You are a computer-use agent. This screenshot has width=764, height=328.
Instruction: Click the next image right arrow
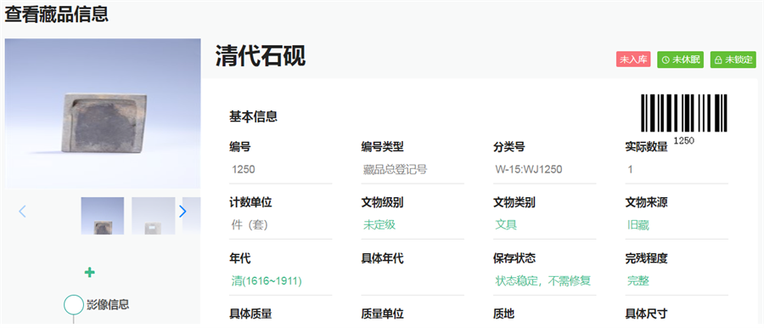[183, 212]
